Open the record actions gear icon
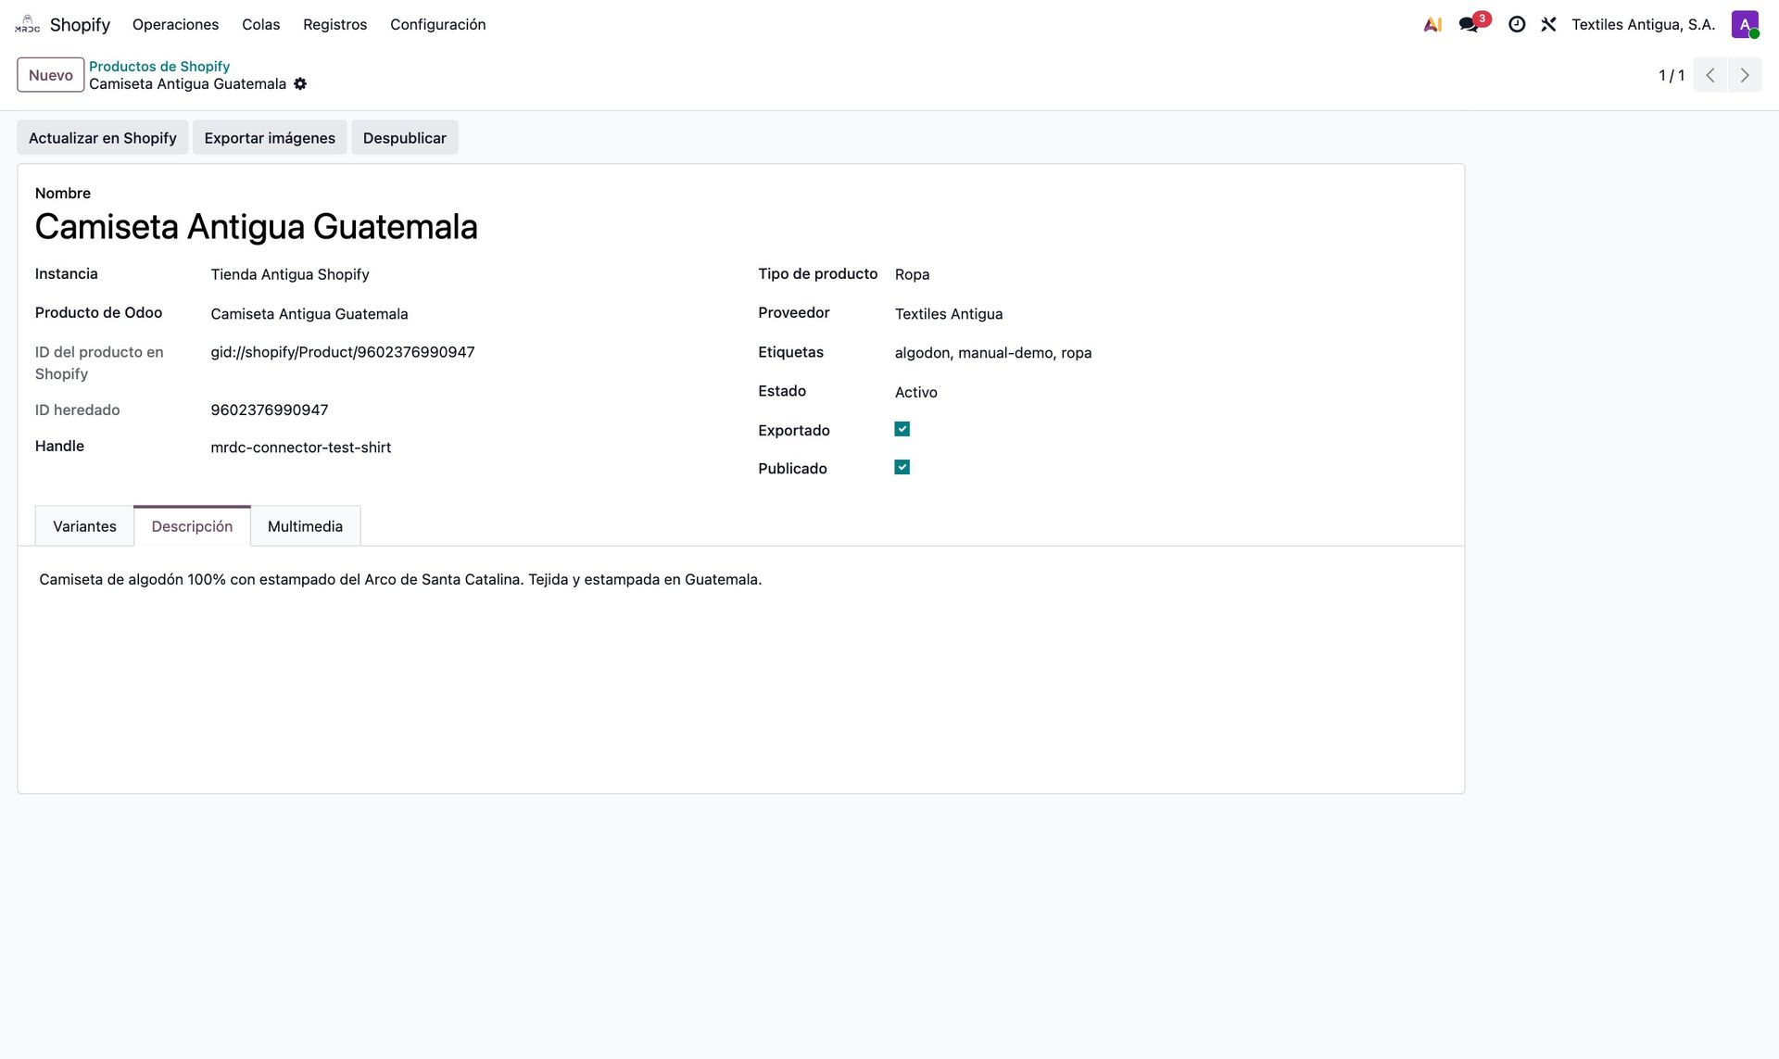This screenshot has height=1059, width=1779. click(x=300, y=83)
